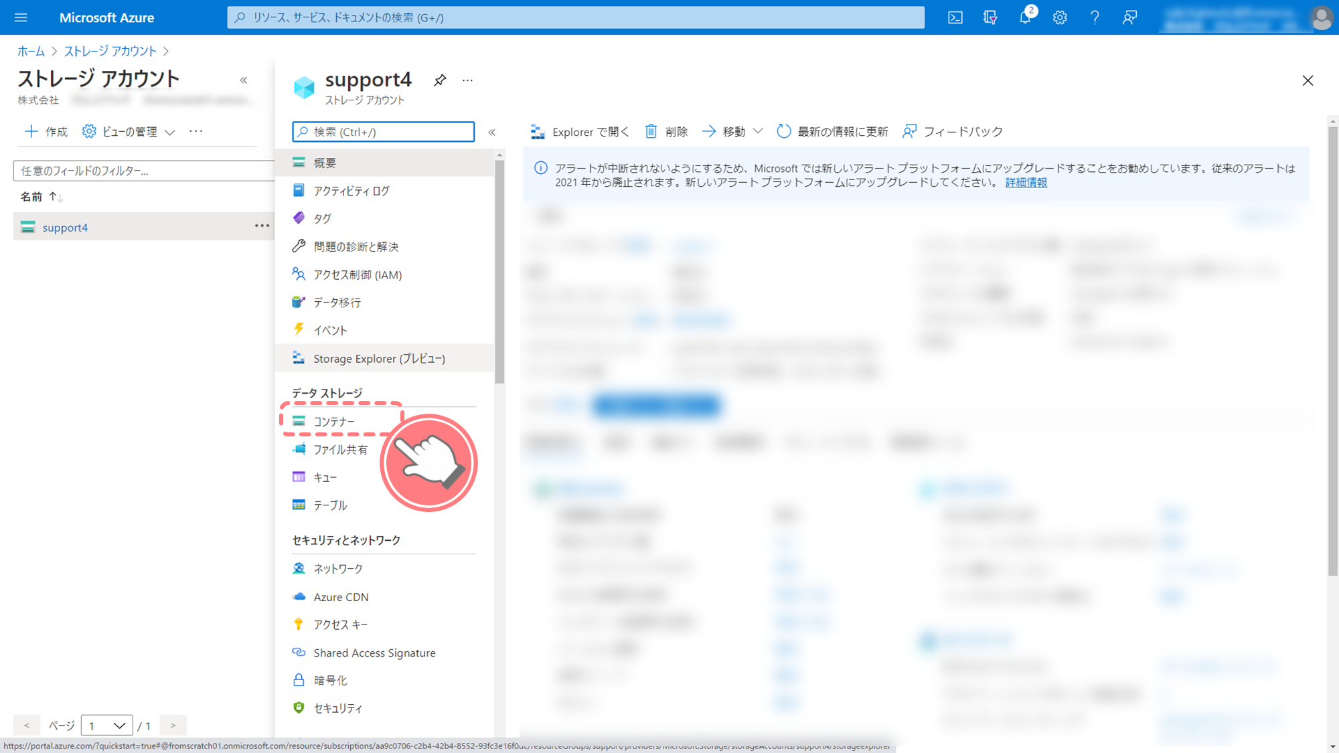Screen dimensions: 1339x753
Task: Click the resource menu search box
Action: 383,132
